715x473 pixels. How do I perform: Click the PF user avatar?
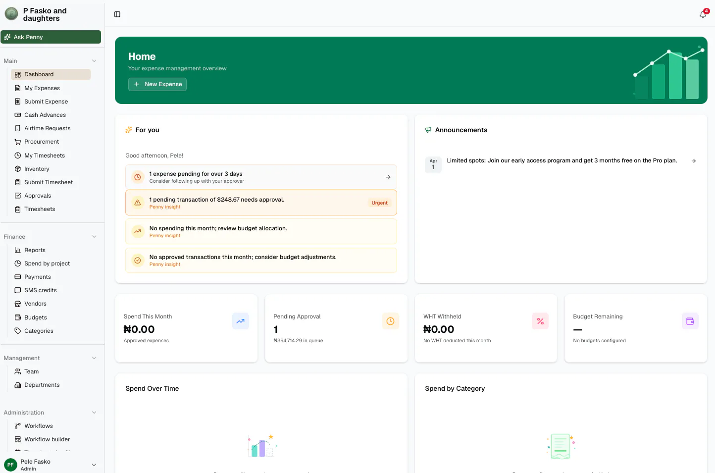(10, 465)
